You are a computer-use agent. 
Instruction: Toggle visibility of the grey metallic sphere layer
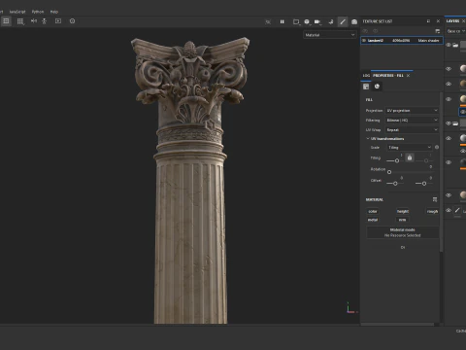pyautogui.click(x=449, y=138)
